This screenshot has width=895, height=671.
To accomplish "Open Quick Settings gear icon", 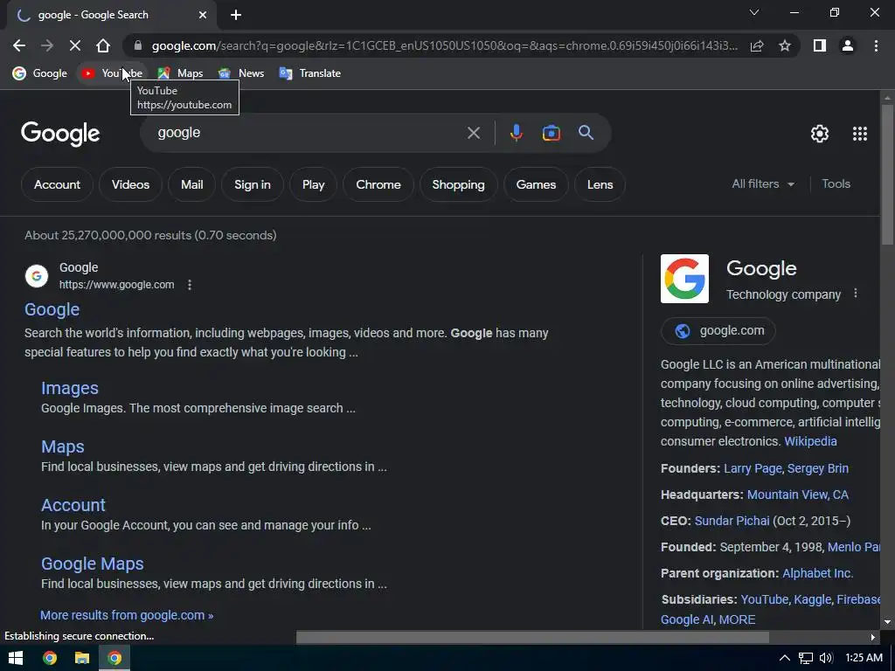I will tap(820, 134).
